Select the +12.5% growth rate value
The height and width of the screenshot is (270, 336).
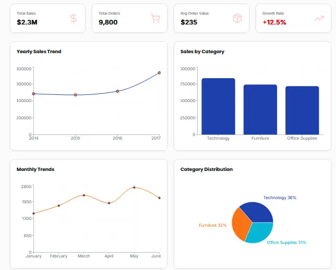[x=274, y=22]
